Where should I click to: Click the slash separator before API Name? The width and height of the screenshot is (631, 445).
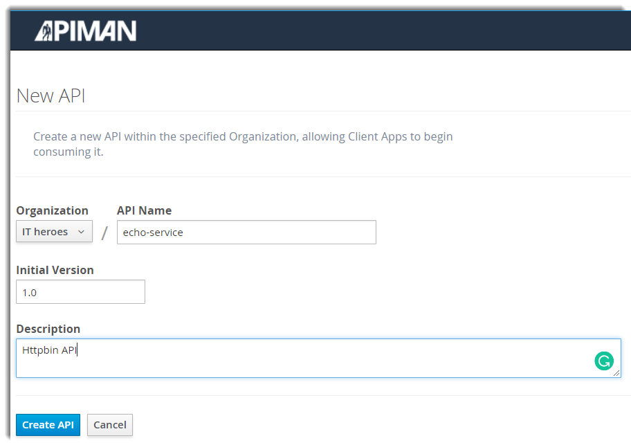coord(104,233)
